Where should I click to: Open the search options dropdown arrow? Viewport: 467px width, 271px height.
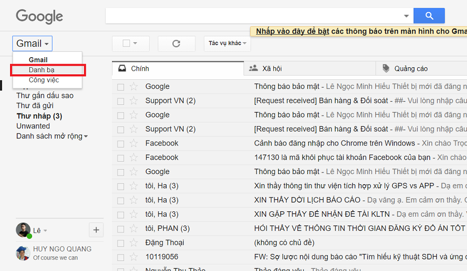point(406,16)
